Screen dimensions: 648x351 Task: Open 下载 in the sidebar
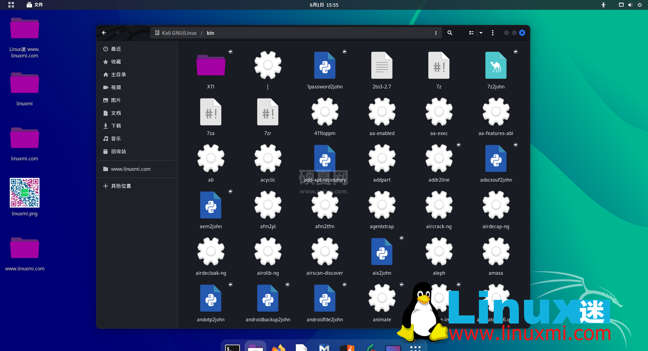137,126
